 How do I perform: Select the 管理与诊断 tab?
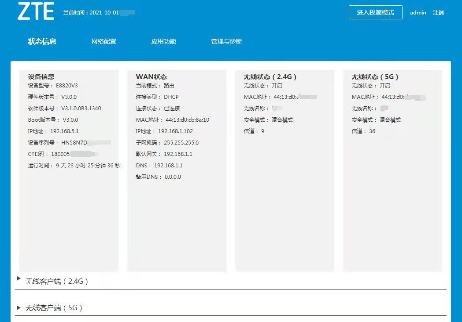pyautogui.click(x=226, y=41)
